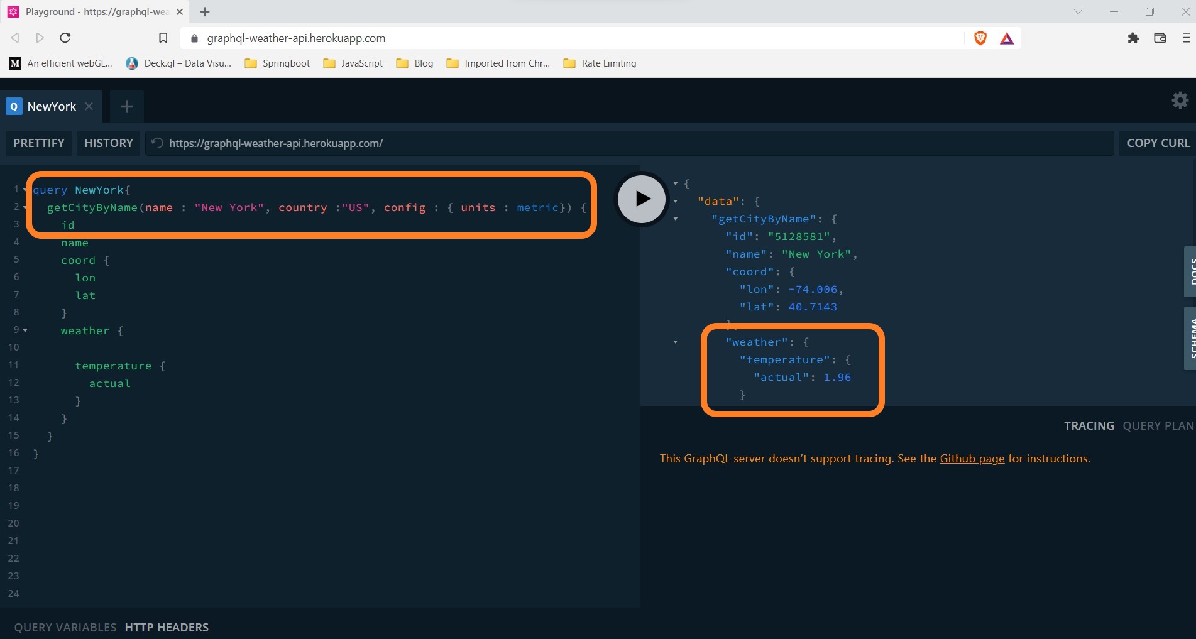Collapse "getCityByName" object in response
The width and height of the screenshot is (1196, 639).
[676, 219]
